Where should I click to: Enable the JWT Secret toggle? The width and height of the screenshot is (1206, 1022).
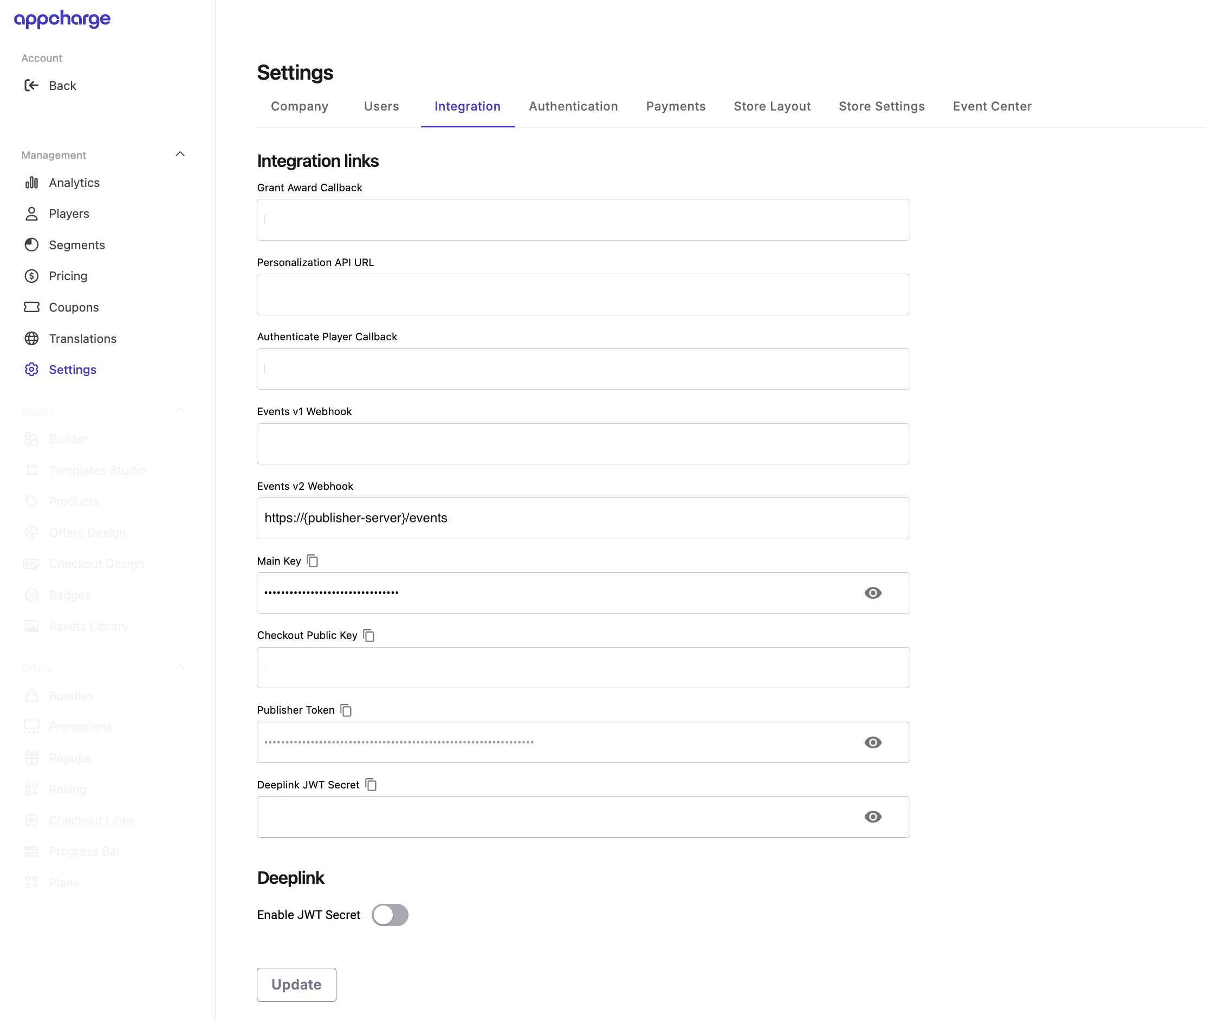390,915
